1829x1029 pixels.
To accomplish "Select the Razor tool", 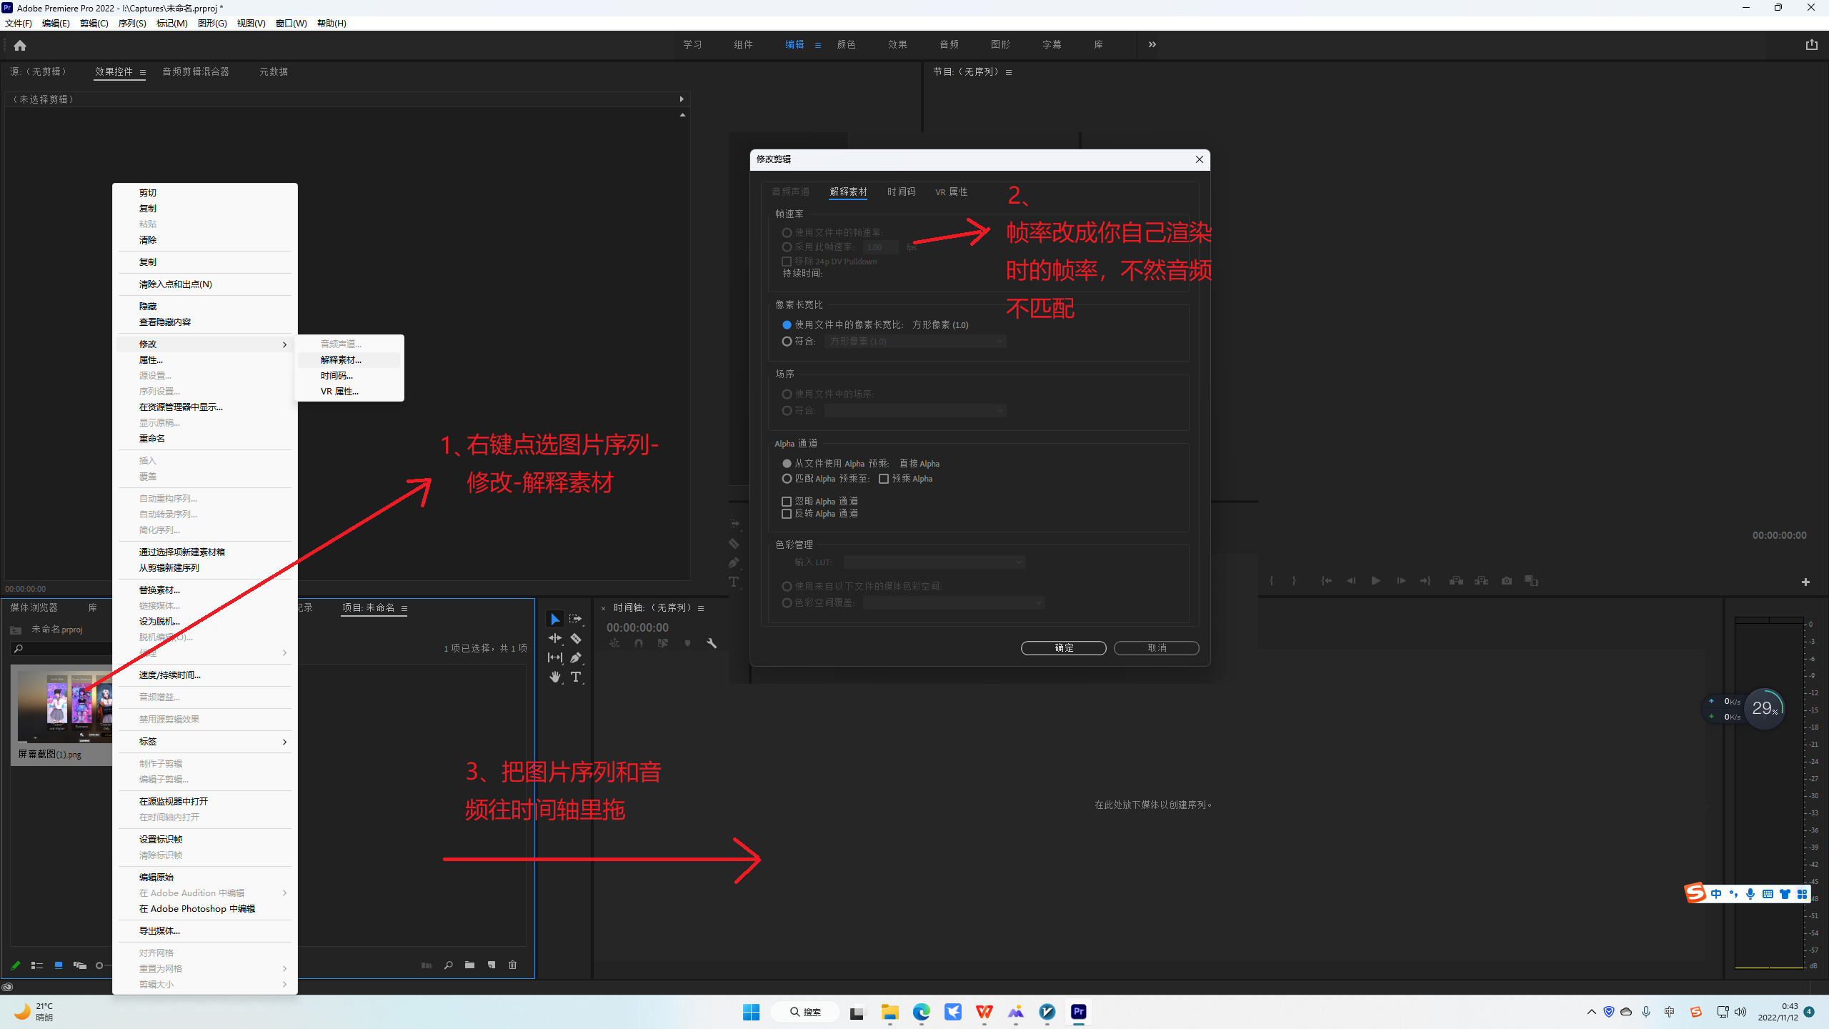I will click(x=576, y=638).
